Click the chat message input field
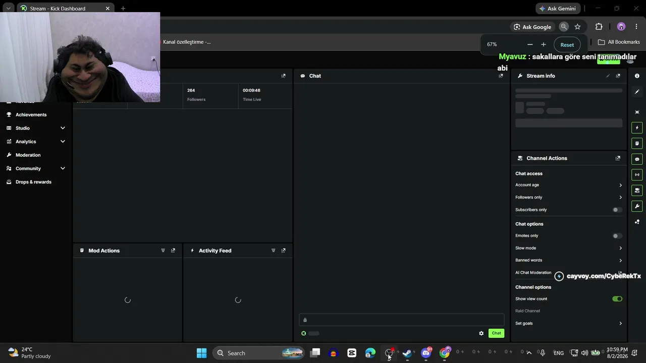The width and height of the screenshot is (646, 363). [x=402, y=320]
